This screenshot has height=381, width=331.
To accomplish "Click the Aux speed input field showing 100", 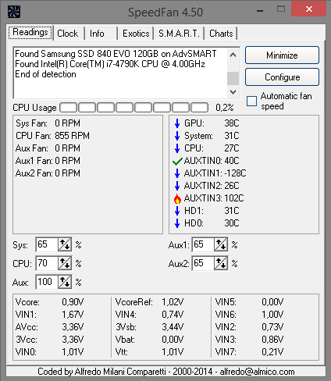I will [47, 282].
